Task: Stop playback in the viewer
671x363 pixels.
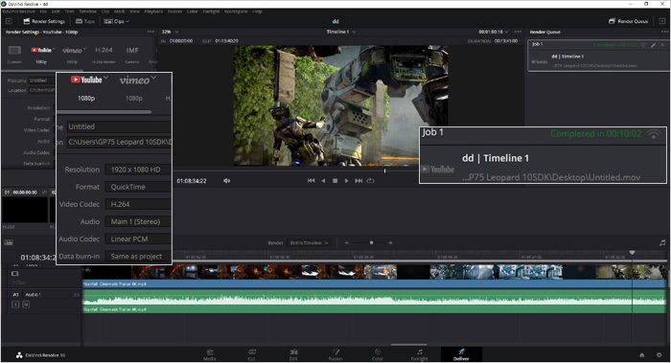Action: click(335, 181)
